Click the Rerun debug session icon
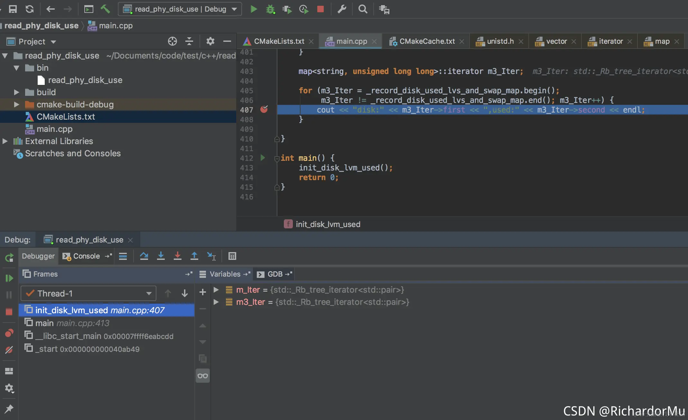The width and height of the screenshot is (688, 420). tap(9, 257)
